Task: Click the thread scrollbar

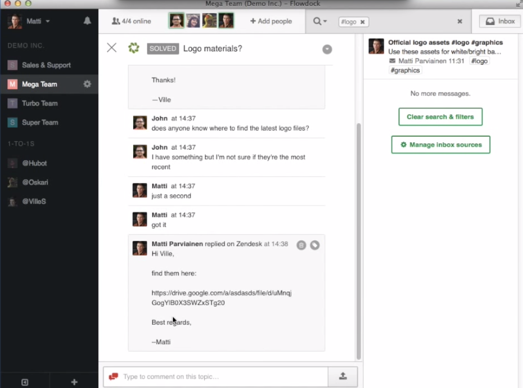Action: [x=359, y=241]
